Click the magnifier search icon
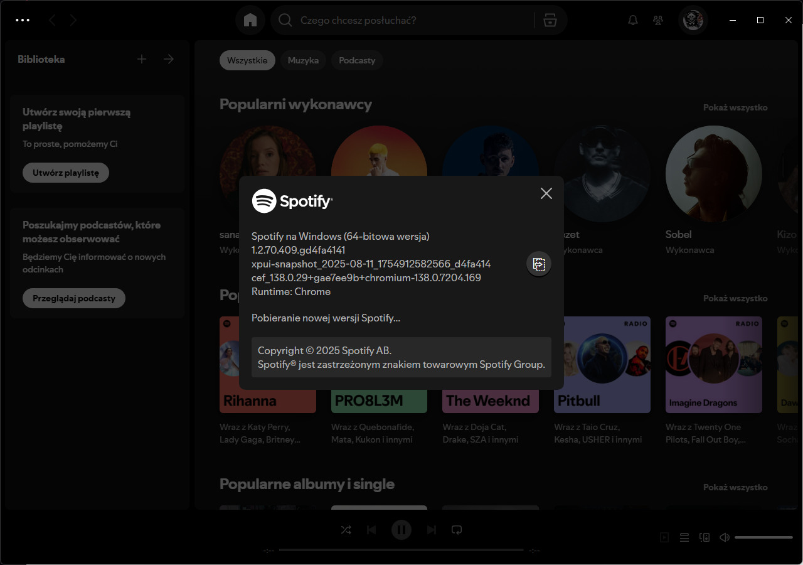 tap(285, 20)
